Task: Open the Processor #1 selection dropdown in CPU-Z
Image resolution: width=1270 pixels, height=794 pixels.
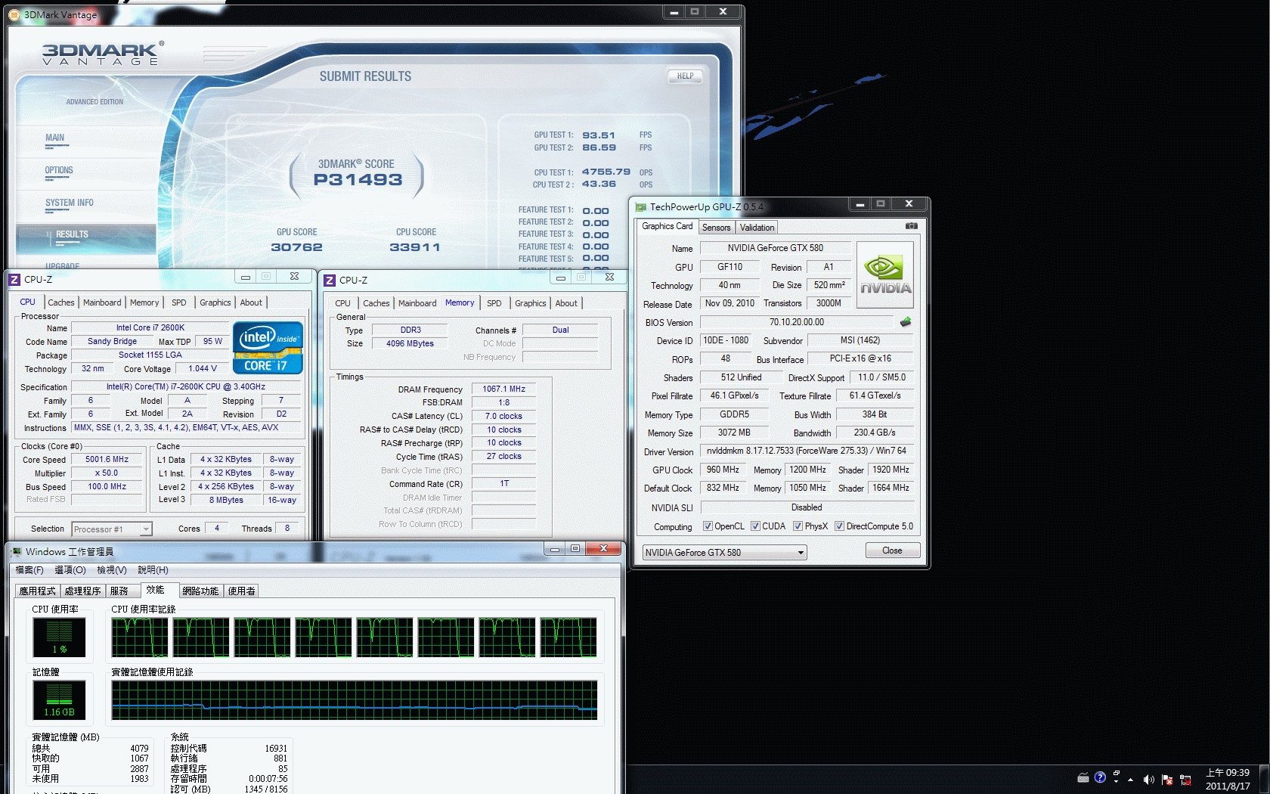Action: [x=112, y=529]
